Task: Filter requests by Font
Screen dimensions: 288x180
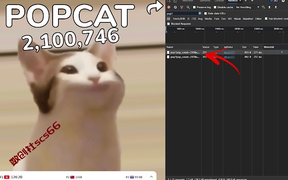Action: click(216, 19)
